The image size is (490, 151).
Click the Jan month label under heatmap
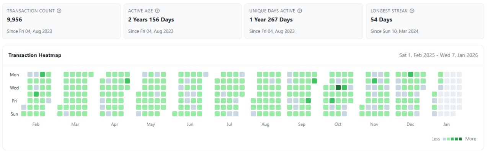[x=446, y=124]
